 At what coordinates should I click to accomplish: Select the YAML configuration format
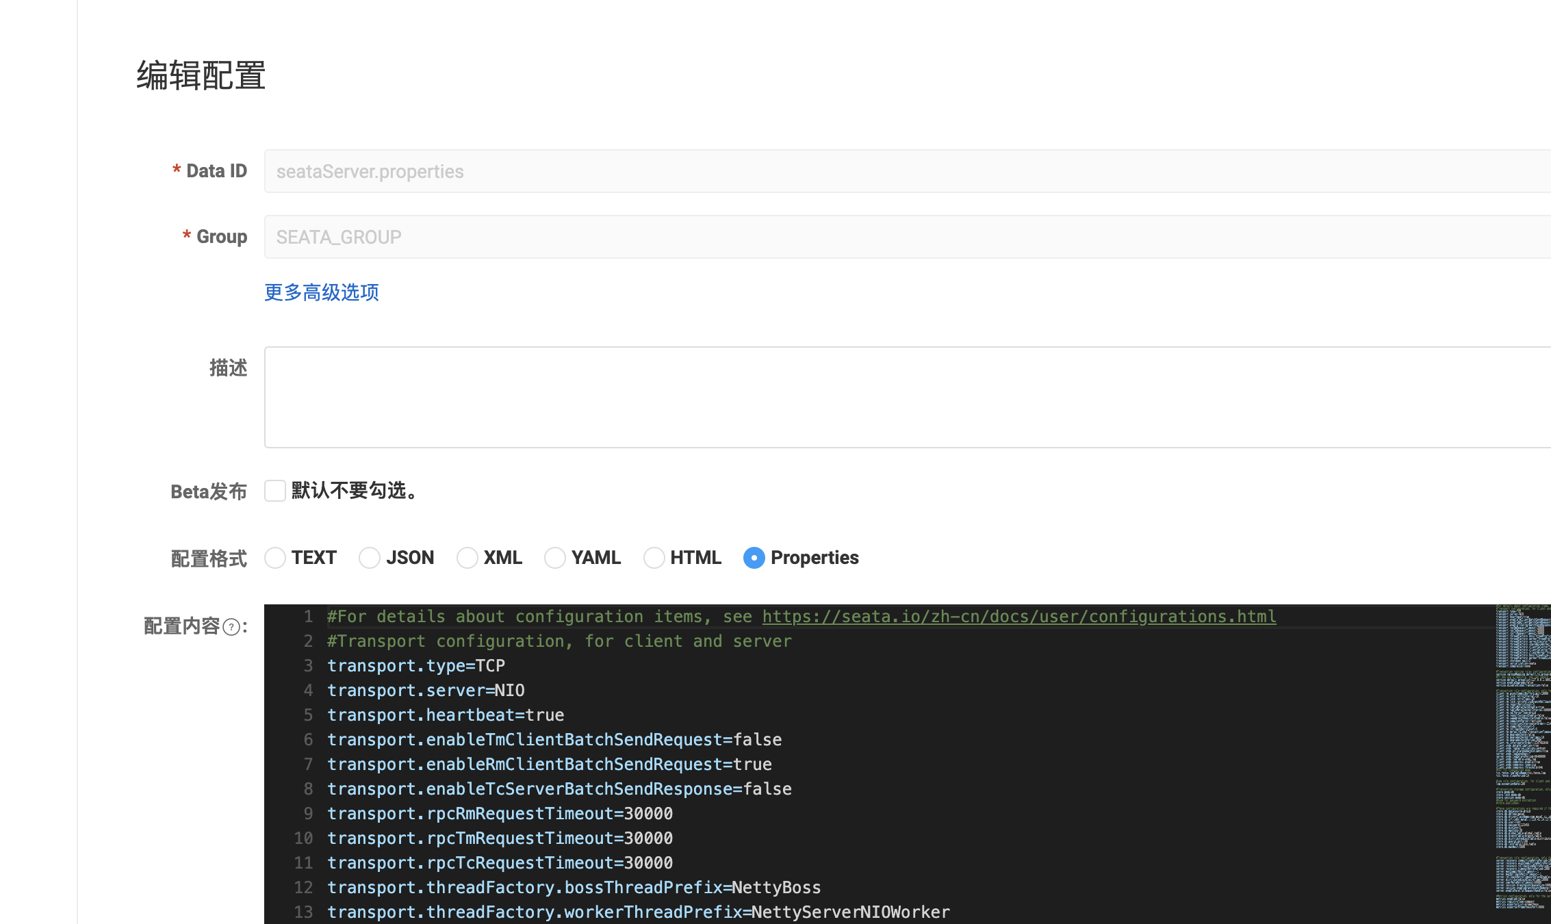pos(554,558)
